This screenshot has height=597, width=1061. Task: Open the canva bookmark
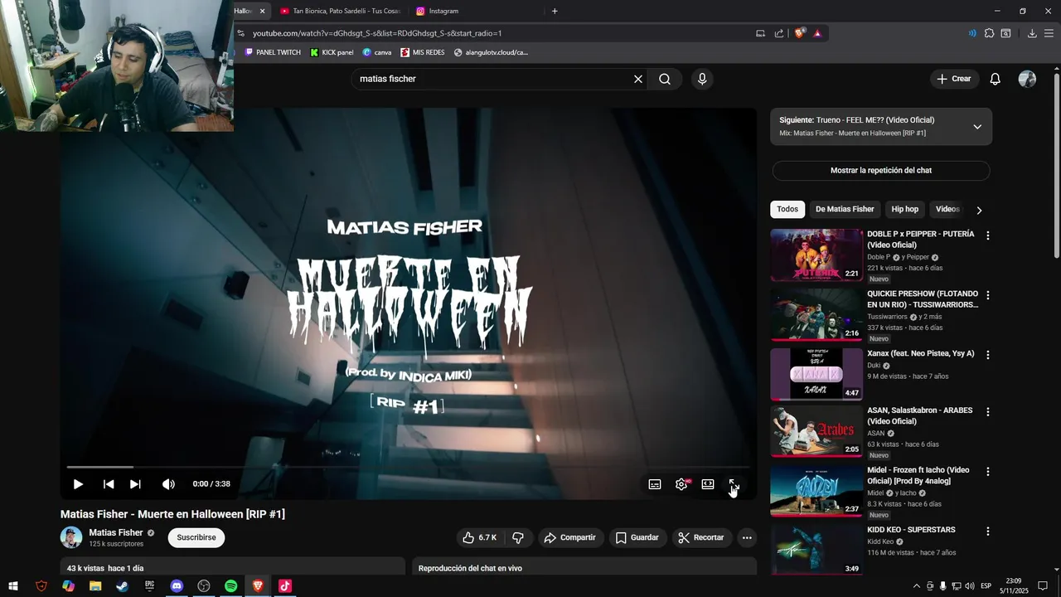(377, 52)
